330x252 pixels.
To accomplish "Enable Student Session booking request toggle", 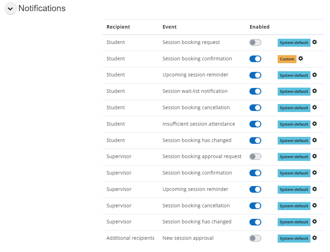I will click(x=255, y=43).
